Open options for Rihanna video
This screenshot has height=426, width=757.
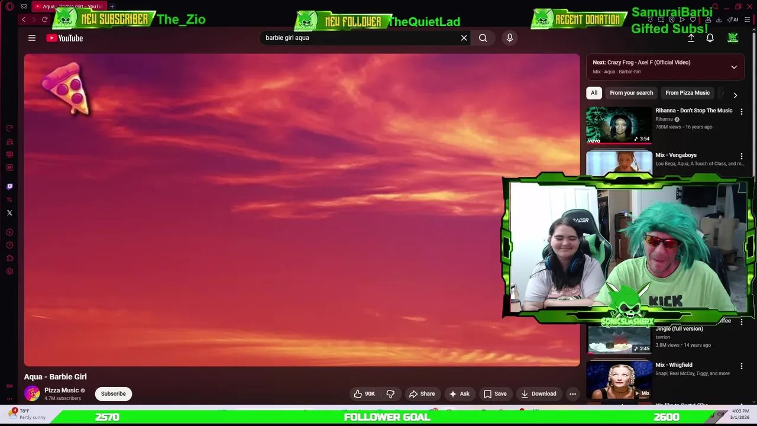742,111
